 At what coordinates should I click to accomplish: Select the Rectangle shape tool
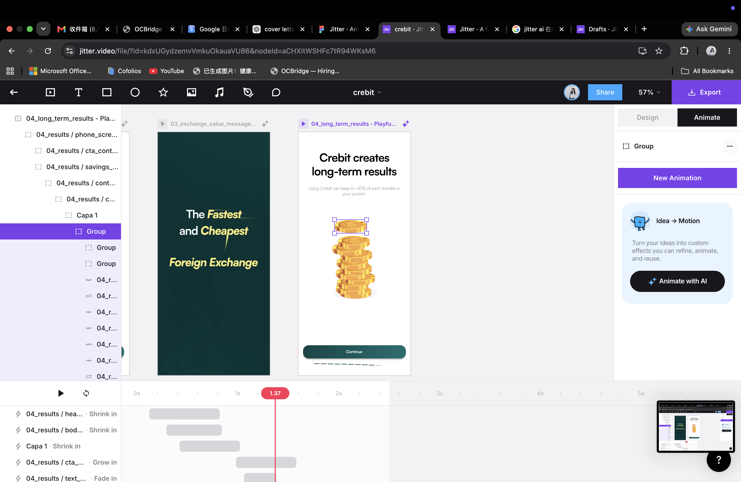click(x=107, y=92)
